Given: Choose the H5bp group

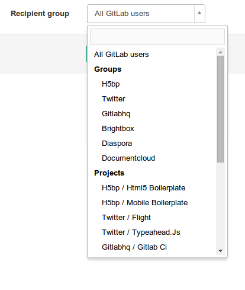Looking at the screenshot, I should [x=151, y=84].
